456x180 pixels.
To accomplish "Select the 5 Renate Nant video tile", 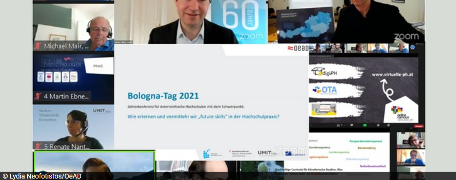I will pyautogui.click(x=73, y=127).
